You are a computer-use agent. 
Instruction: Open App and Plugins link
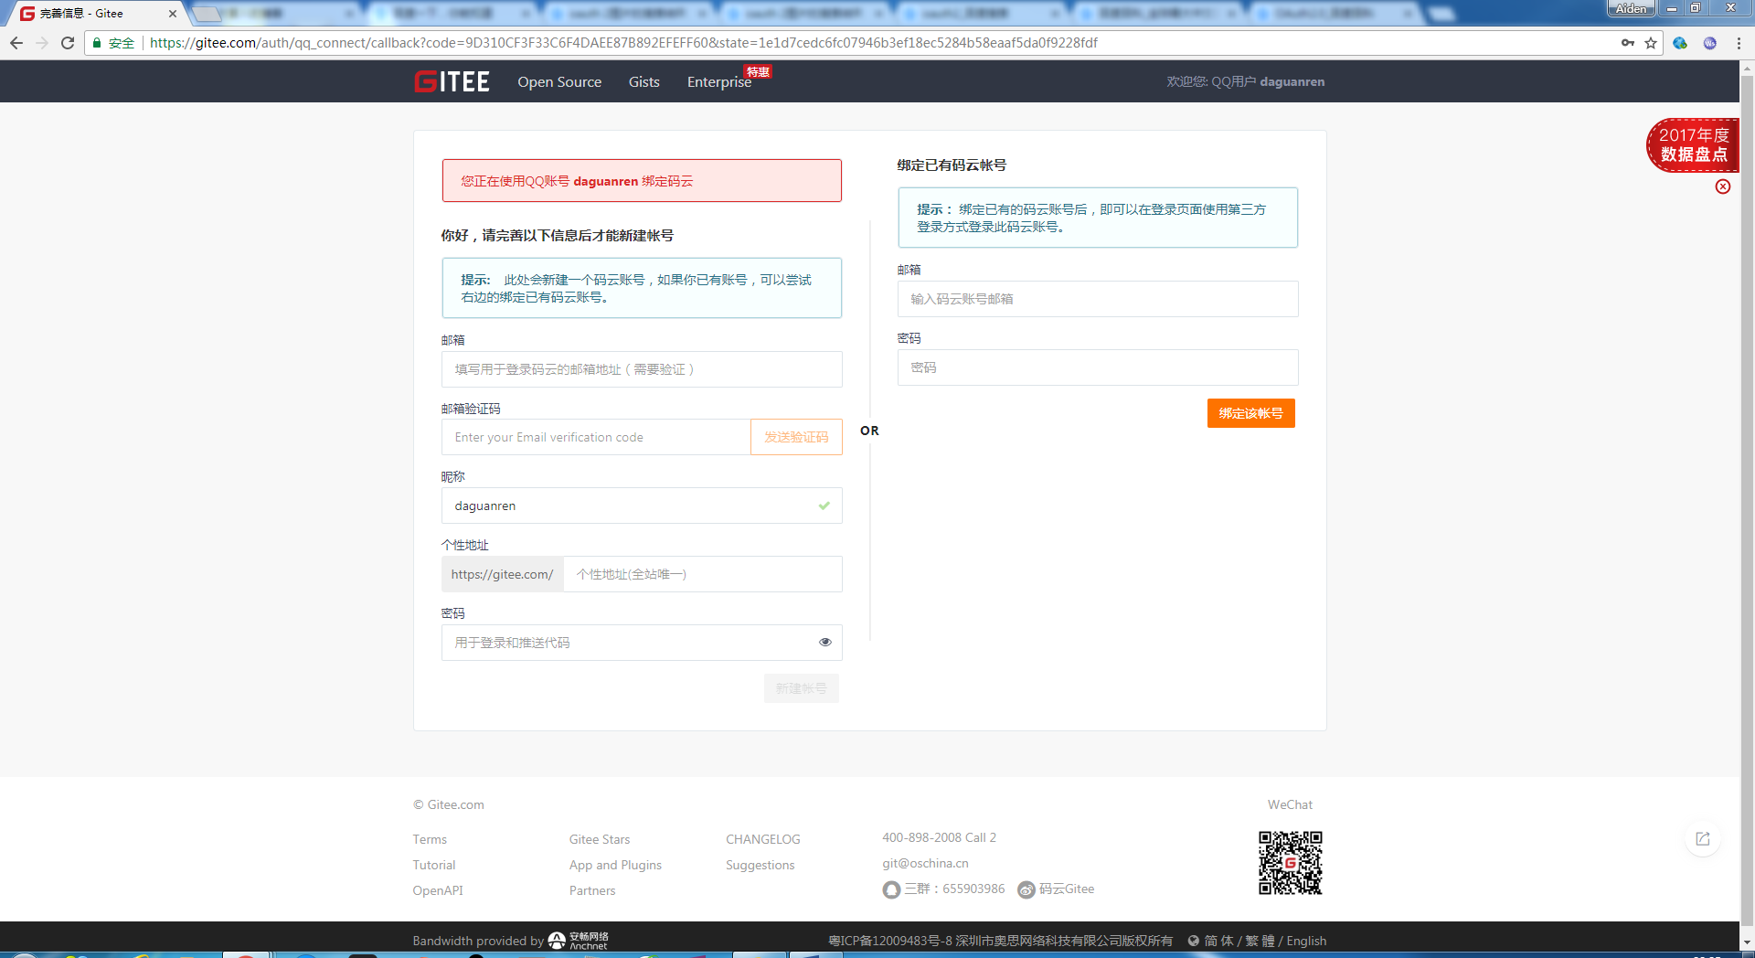click(x=615, y=865)
